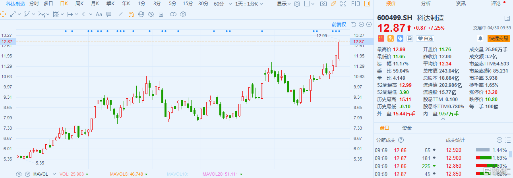Open the layout square dropdown
The width and height of the screenshot is (513, 178).
click(309, 4)
